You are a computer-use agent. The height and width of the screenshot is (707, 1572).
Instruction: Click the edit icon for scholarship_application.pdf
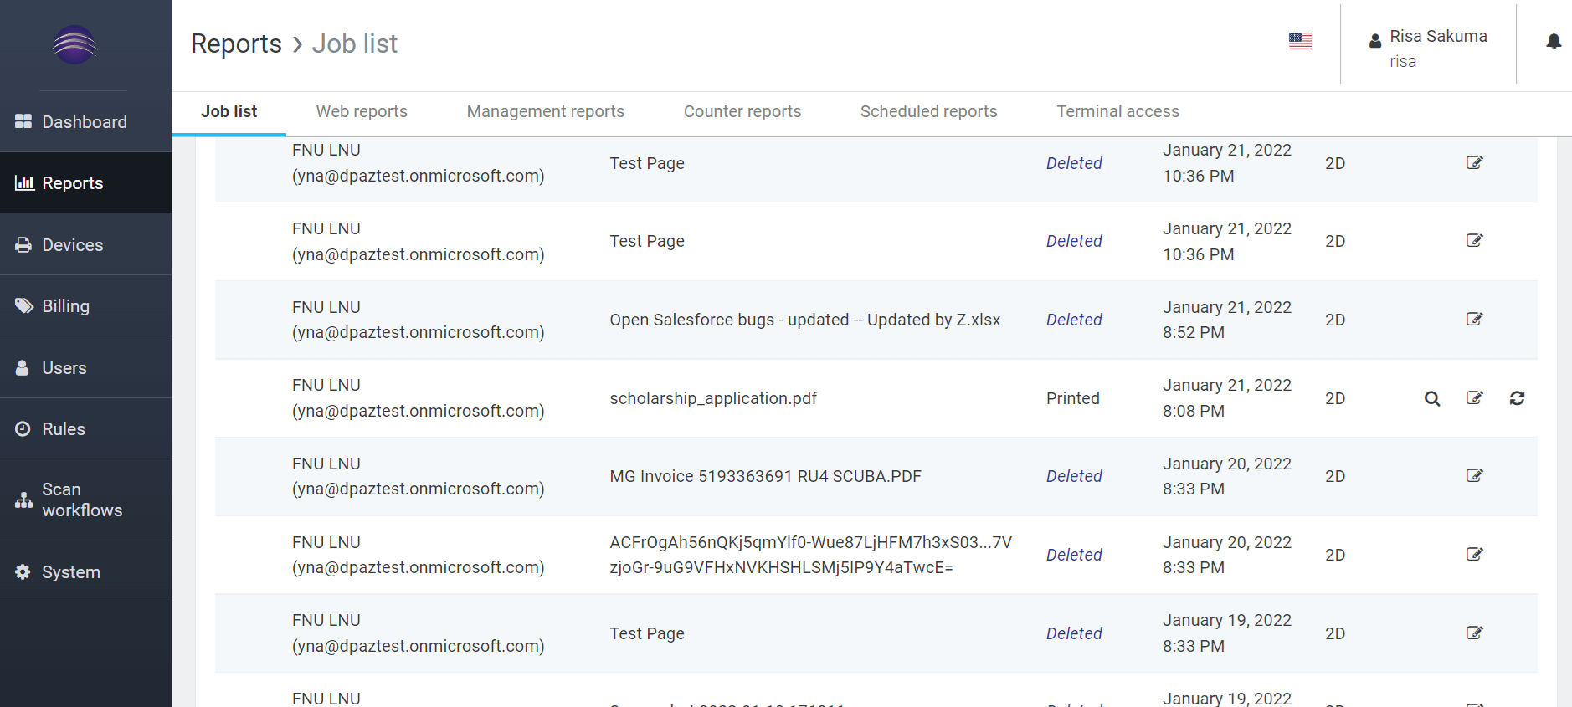1475,398
